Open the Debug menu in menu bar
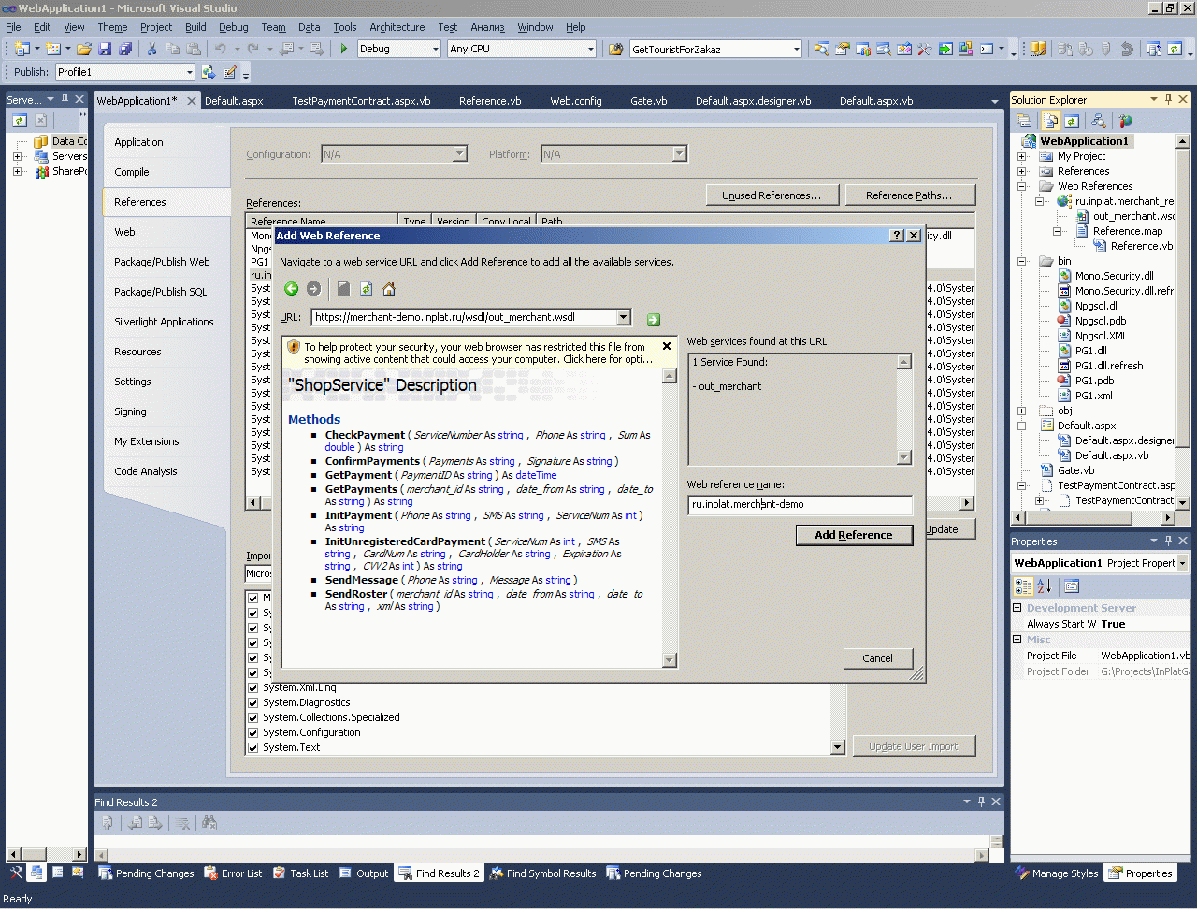The height and width of the screenshot is (909, 1197). (x=233, y=27)
